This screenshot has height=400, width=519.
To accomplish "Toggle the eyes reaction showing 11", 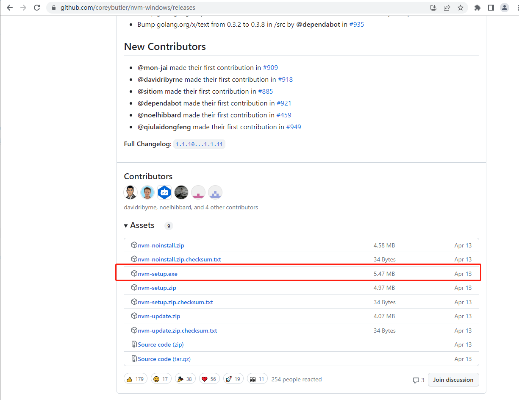I will 257,379.
